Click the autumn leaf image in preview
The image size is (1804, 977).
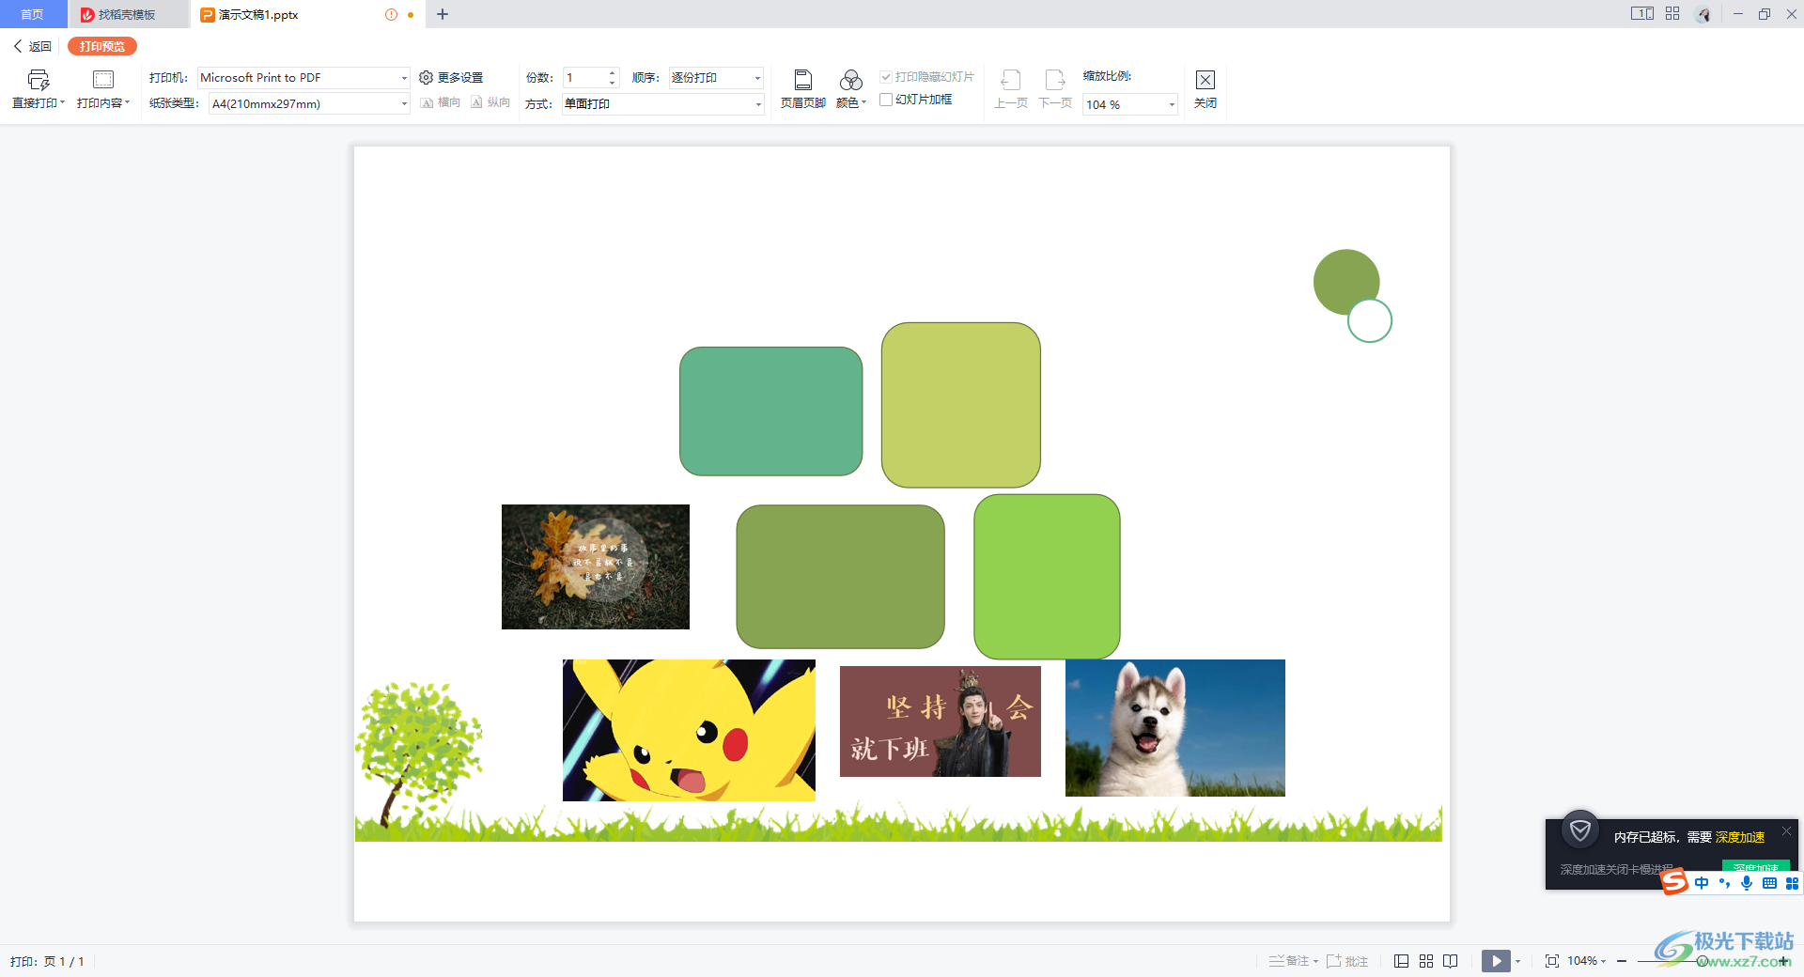pos(596,566)
